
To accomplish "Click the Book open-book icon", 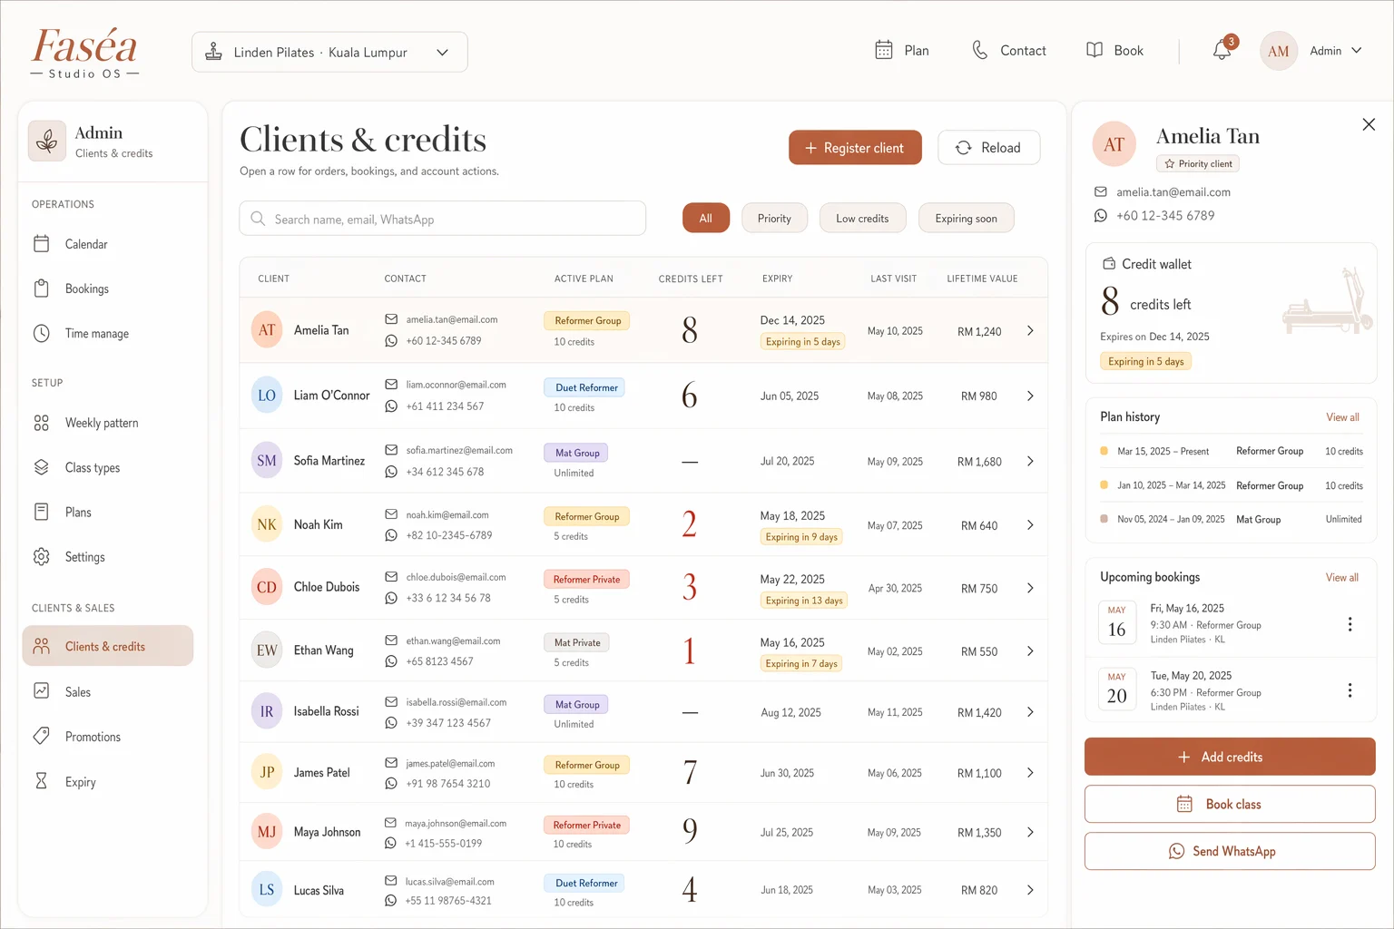I will pos(1095,50).
